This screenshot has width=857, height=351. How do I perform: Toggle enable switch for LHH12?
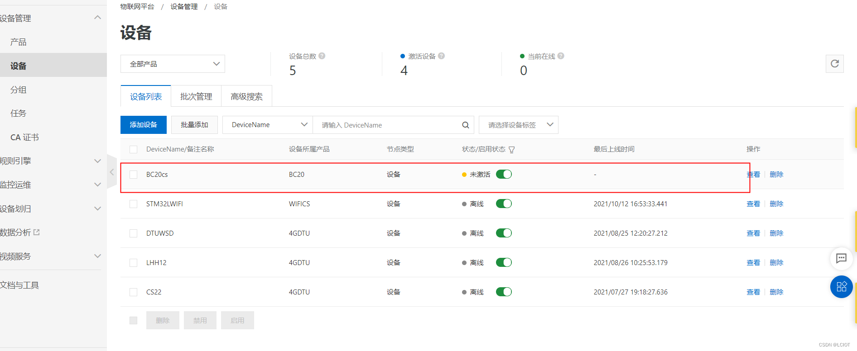504,262
